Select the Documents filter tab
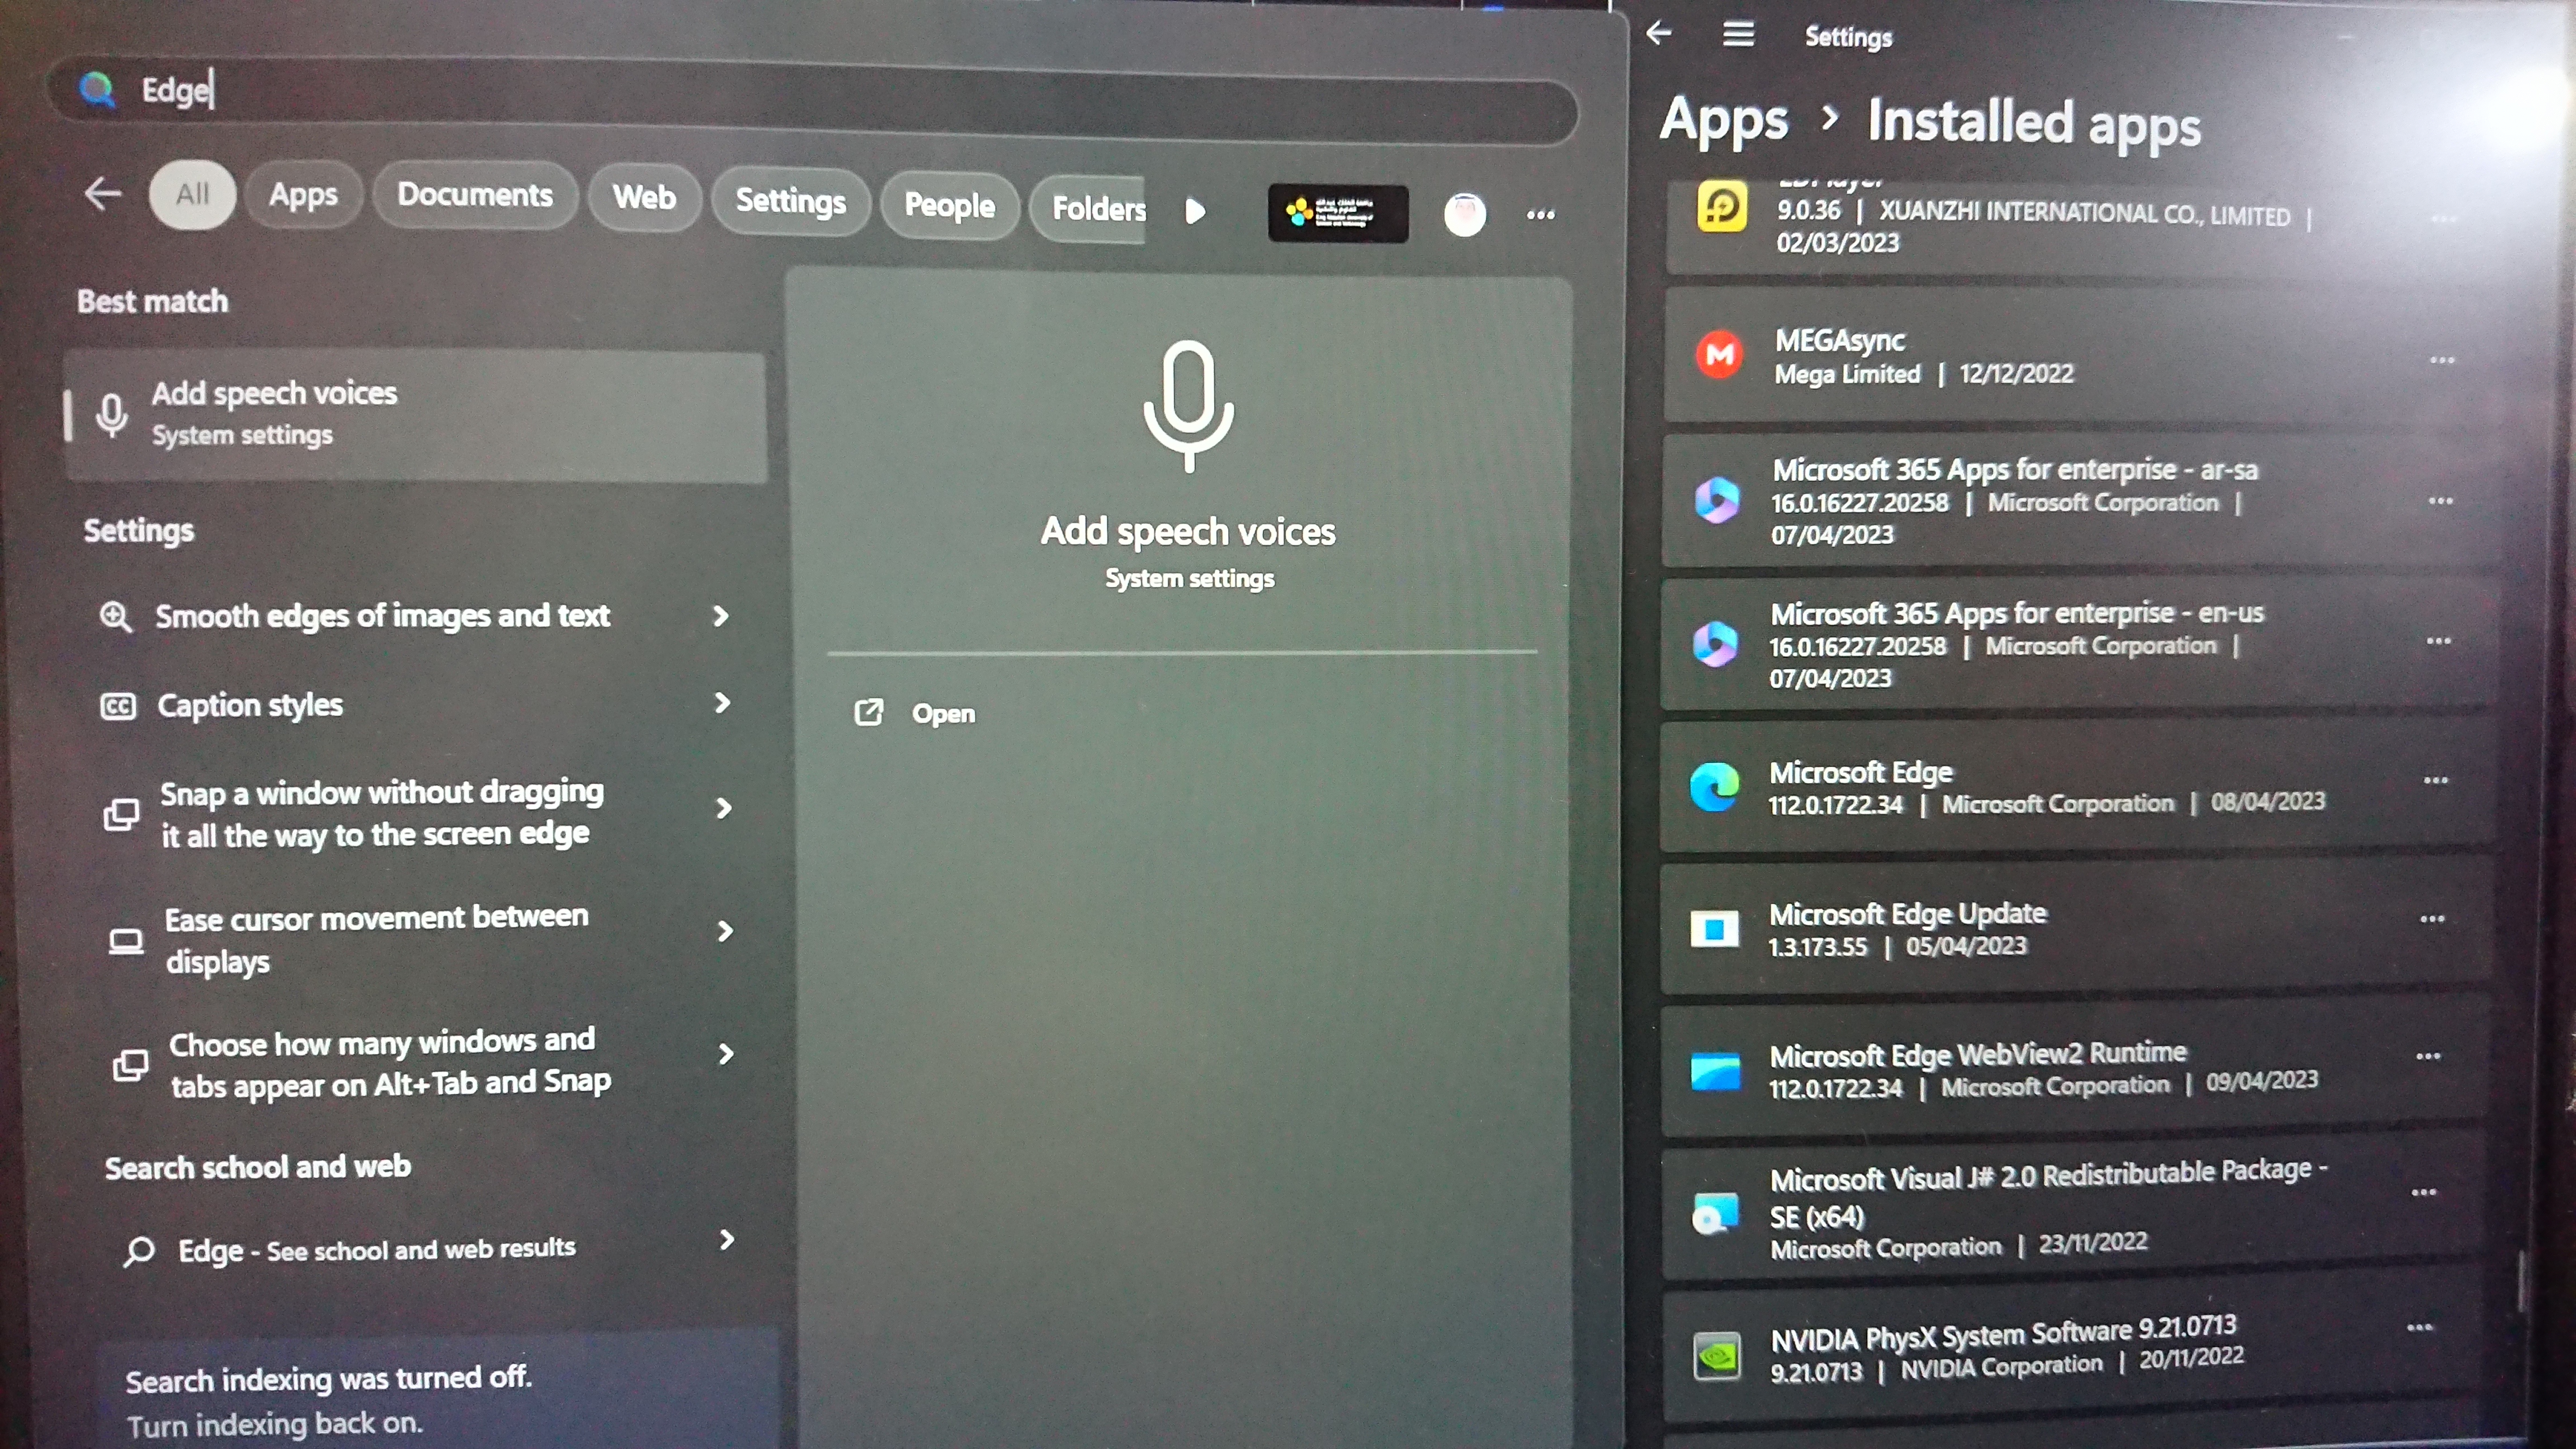Viewport: 2576px width, 1449px height. [475, 195]
